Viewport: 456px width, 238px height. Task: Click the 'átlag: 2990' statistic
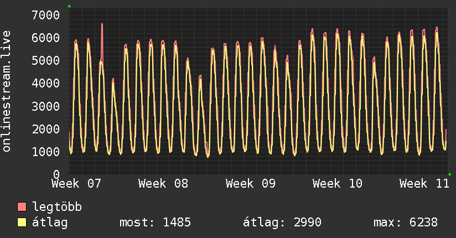click(282, 223)
